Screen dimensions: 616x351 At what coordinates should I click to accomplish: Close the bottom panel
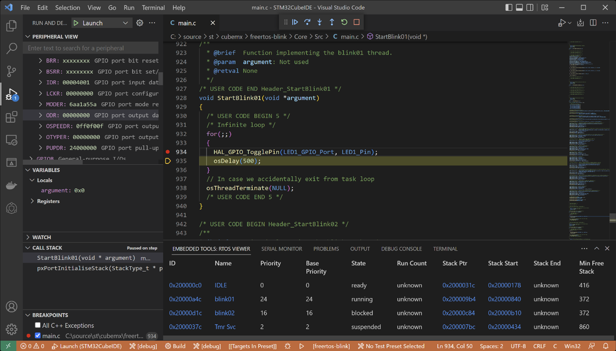607,248
